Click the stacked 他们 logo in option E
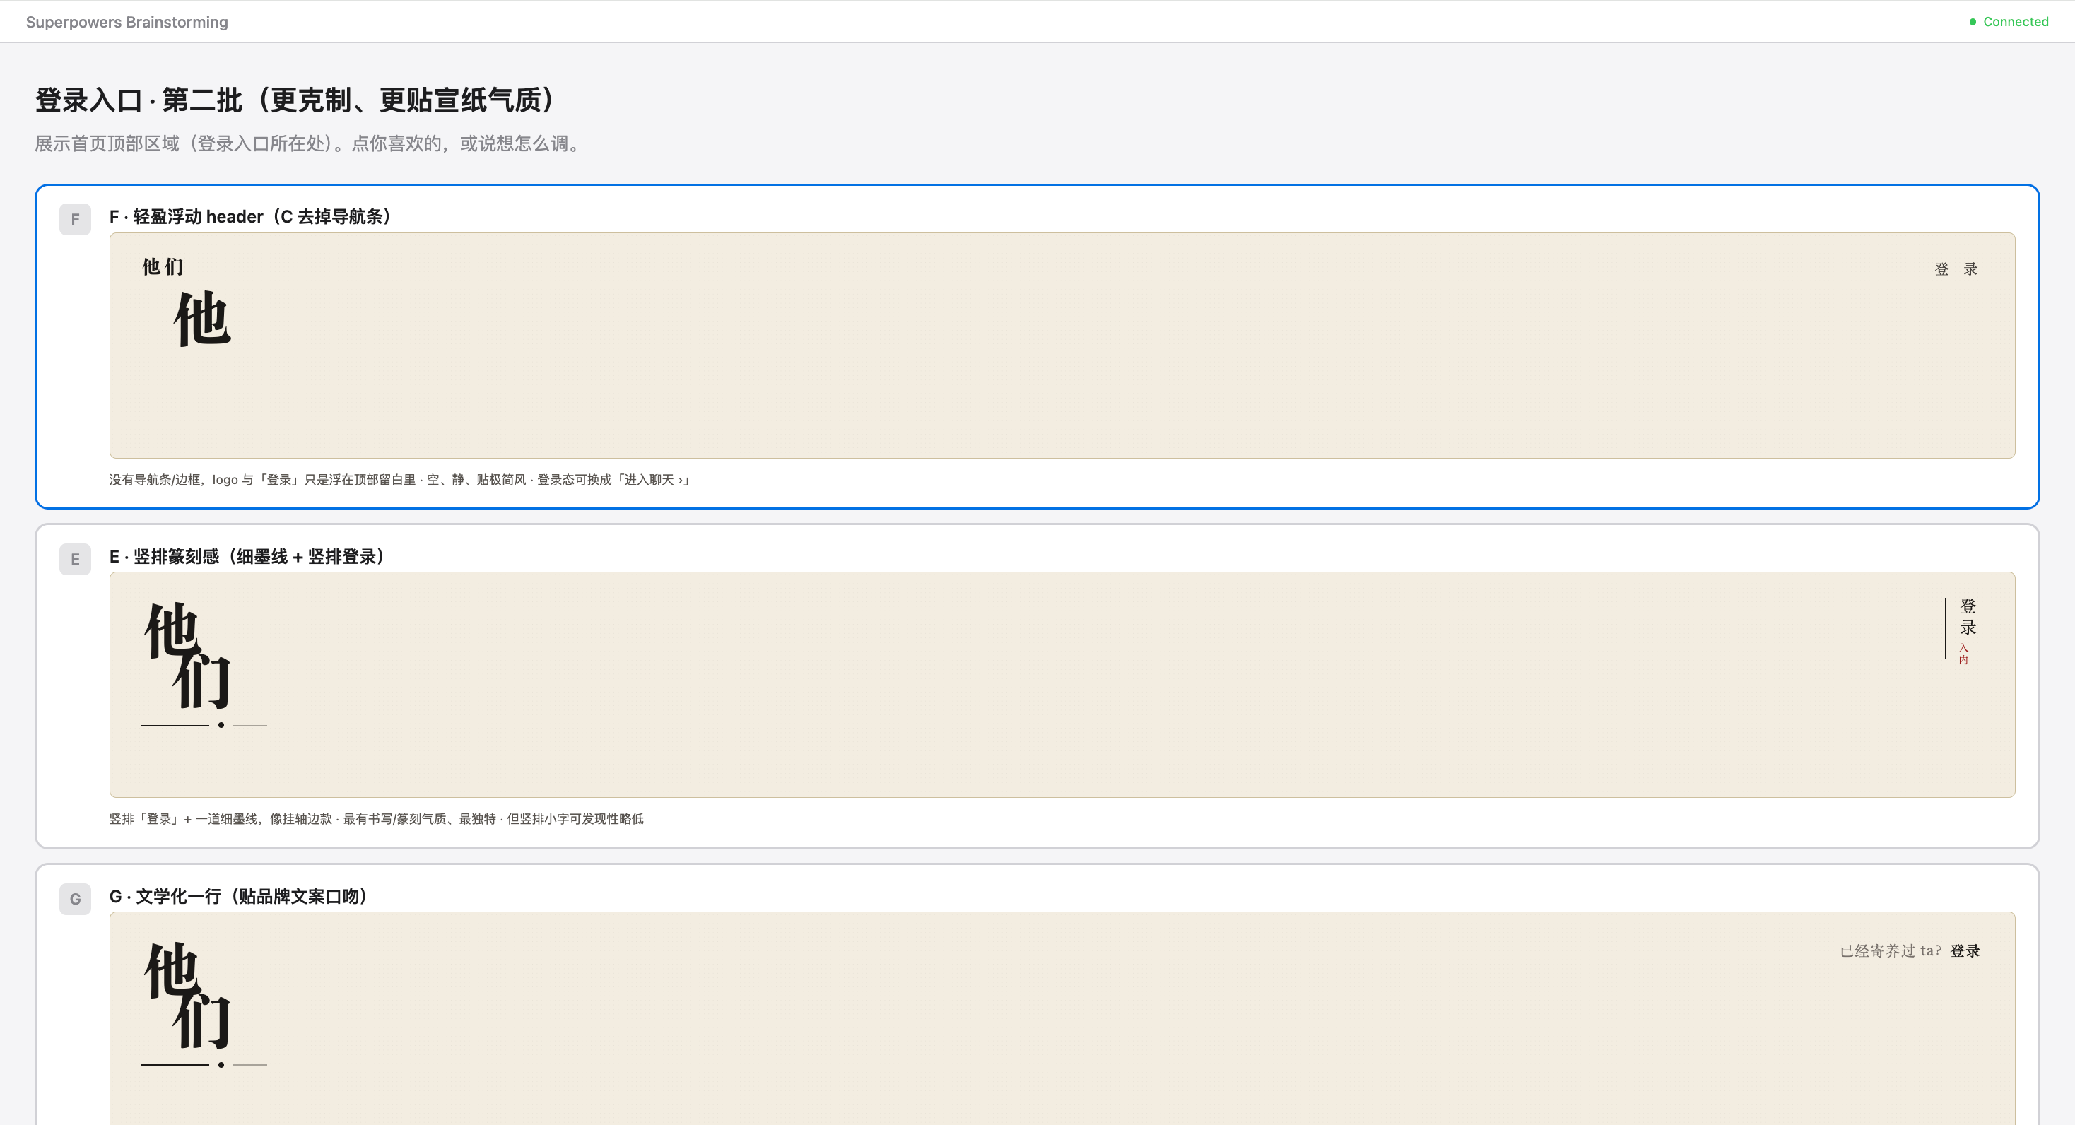Image resolution: width=2075 pixels, height=1125 pixels. [188, 654]
